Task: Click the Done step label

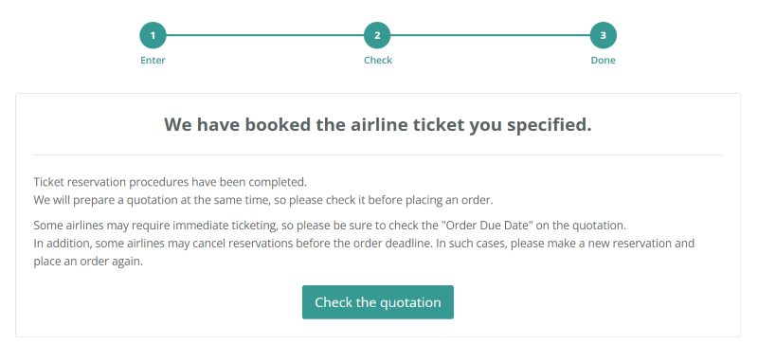Action: (604, 61)
